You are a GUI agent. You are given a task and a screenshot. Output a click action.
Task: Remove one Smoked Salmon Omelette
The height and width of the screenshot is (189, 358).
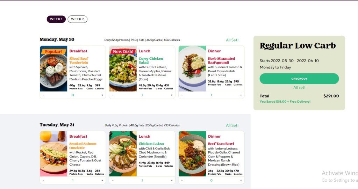(x=43, y=181)
